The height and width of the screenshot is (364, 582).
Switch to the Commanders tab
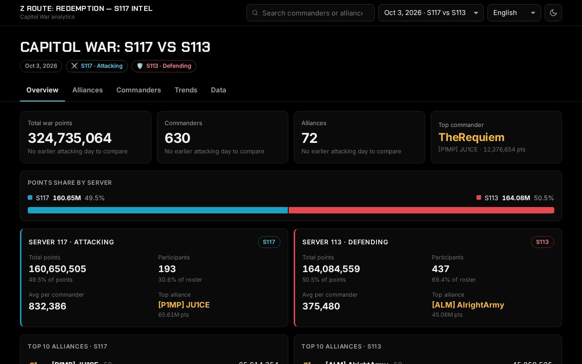point(139,90)
